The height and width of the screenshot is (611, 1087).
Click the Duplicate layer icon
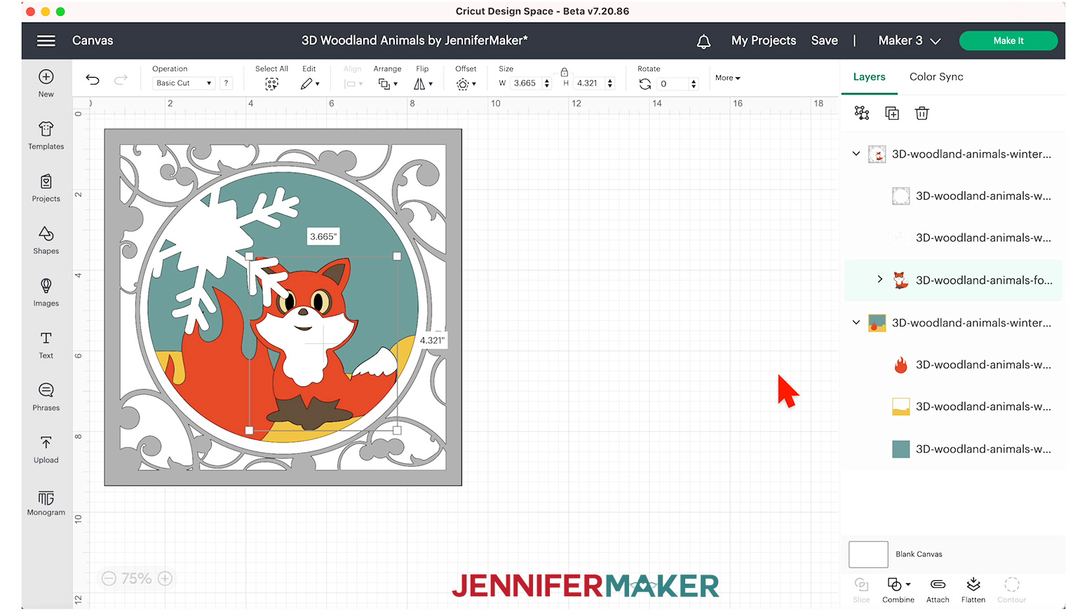892,113
